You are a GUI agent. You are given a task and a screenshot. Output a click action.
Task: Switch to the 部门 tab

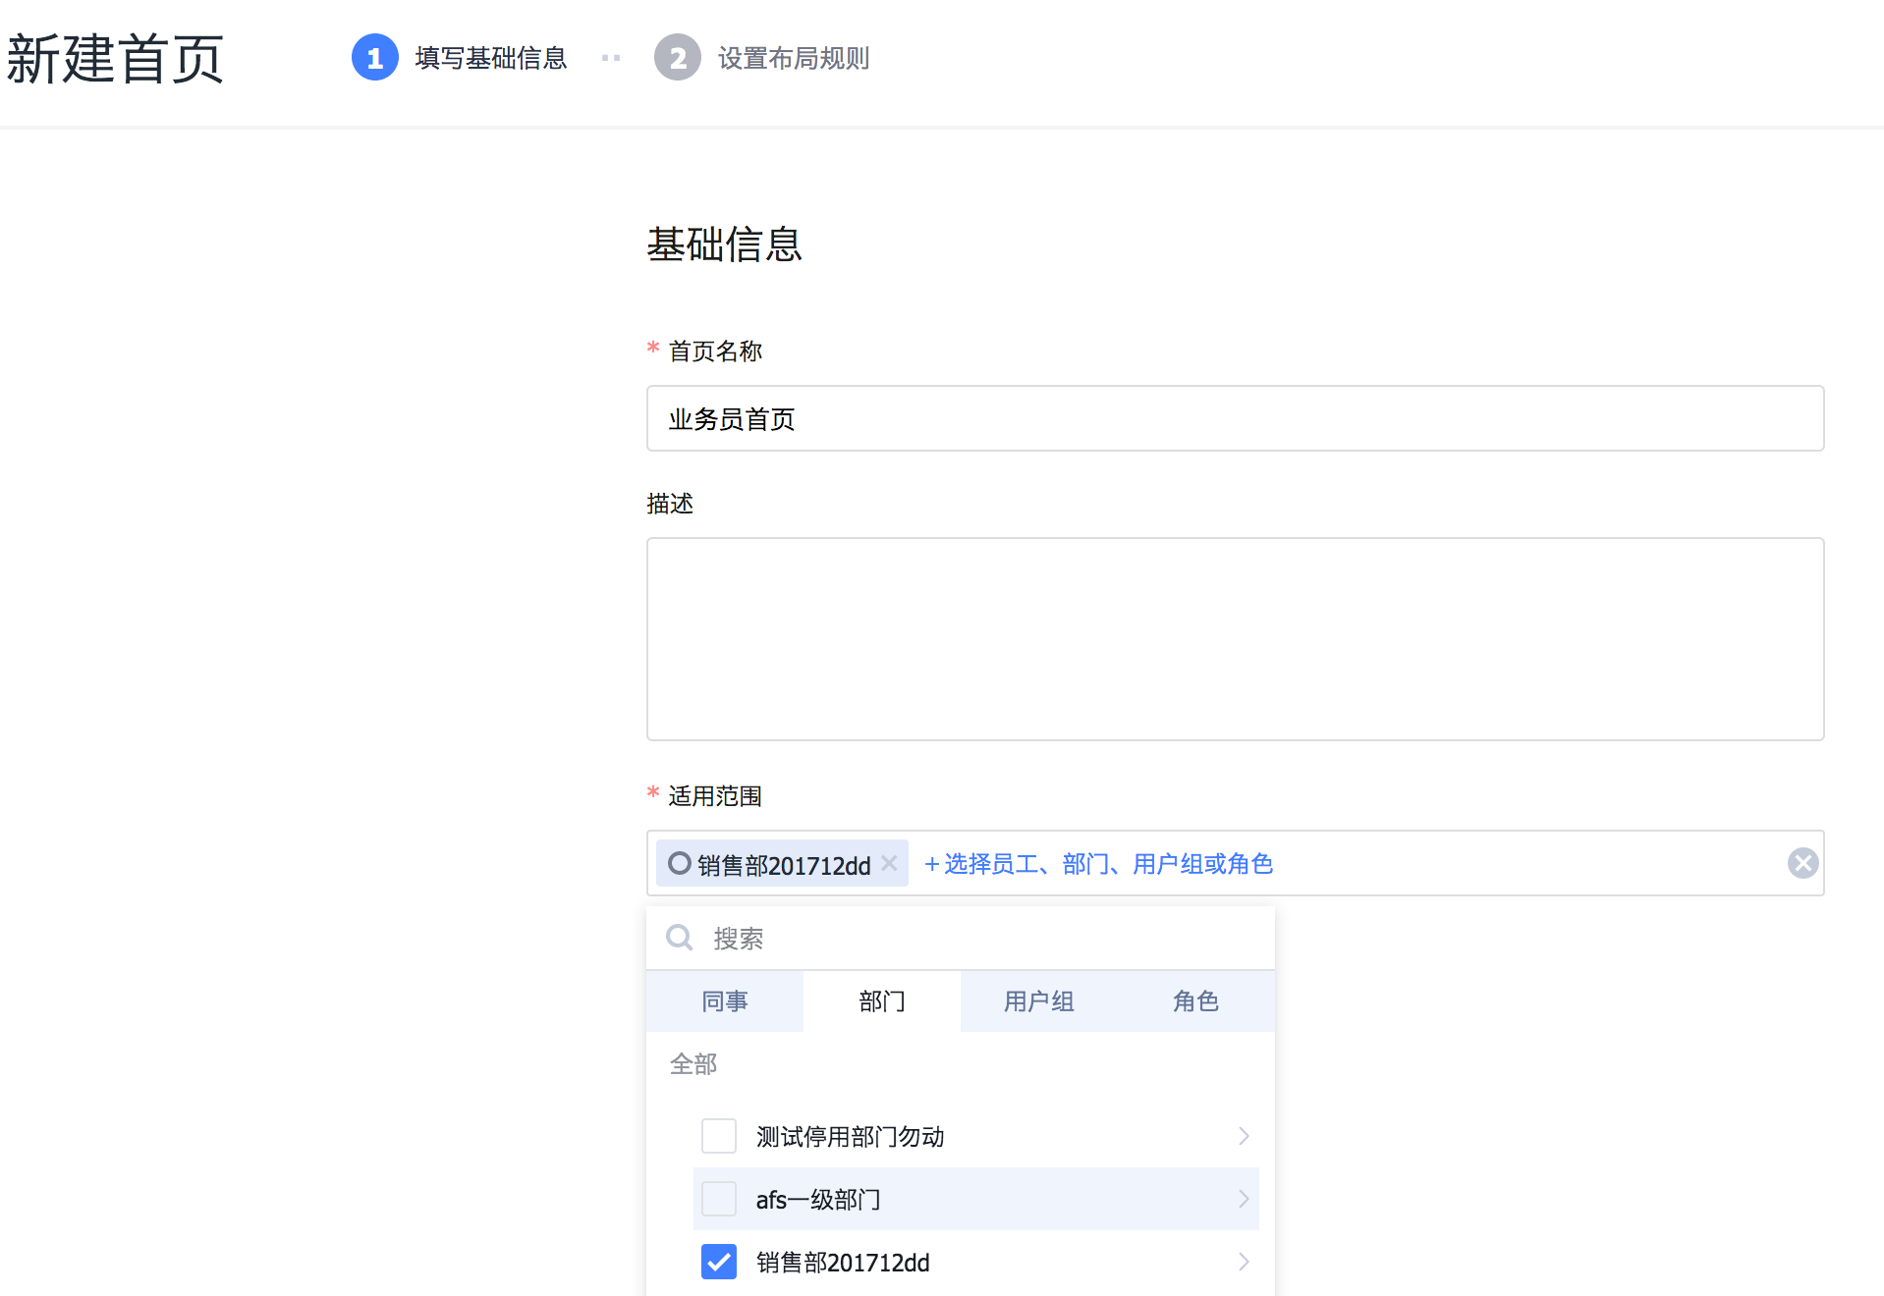pos(882,1001)
